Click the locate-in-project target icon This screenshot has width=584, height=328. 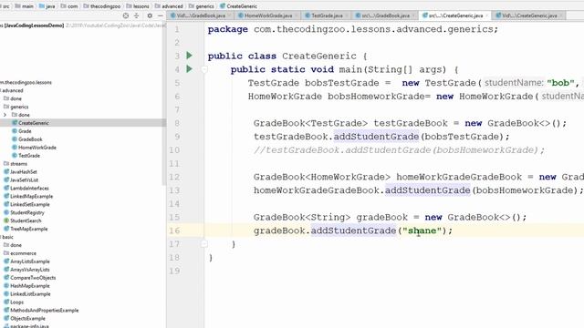coord(126,15)
